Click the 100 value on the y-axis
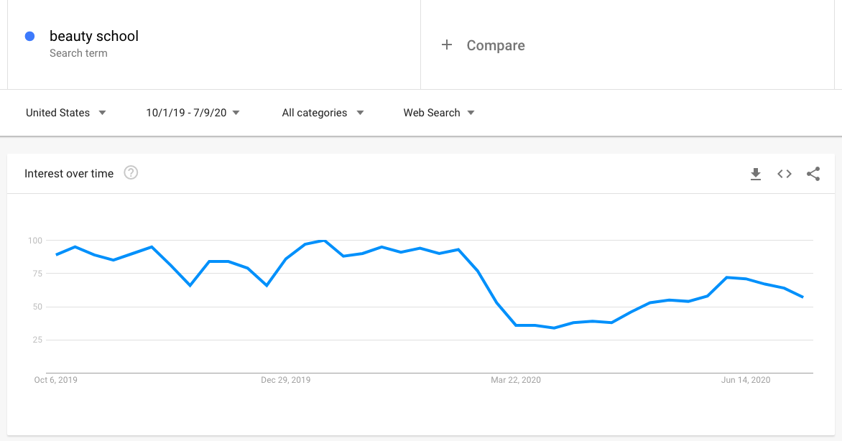Screen dimensions: 842x441 (x=35, y=241)
